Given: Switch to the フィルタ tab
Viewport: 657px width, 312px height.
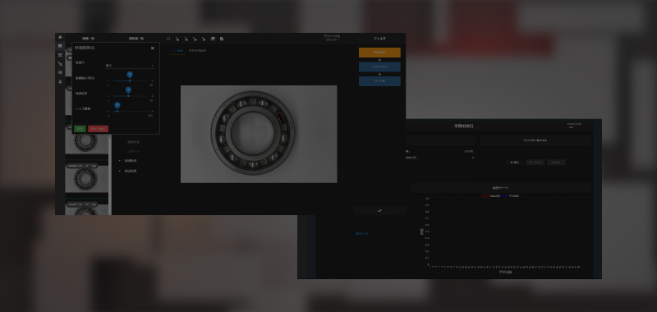Looking at the screenshot, I should pos(379,39).
